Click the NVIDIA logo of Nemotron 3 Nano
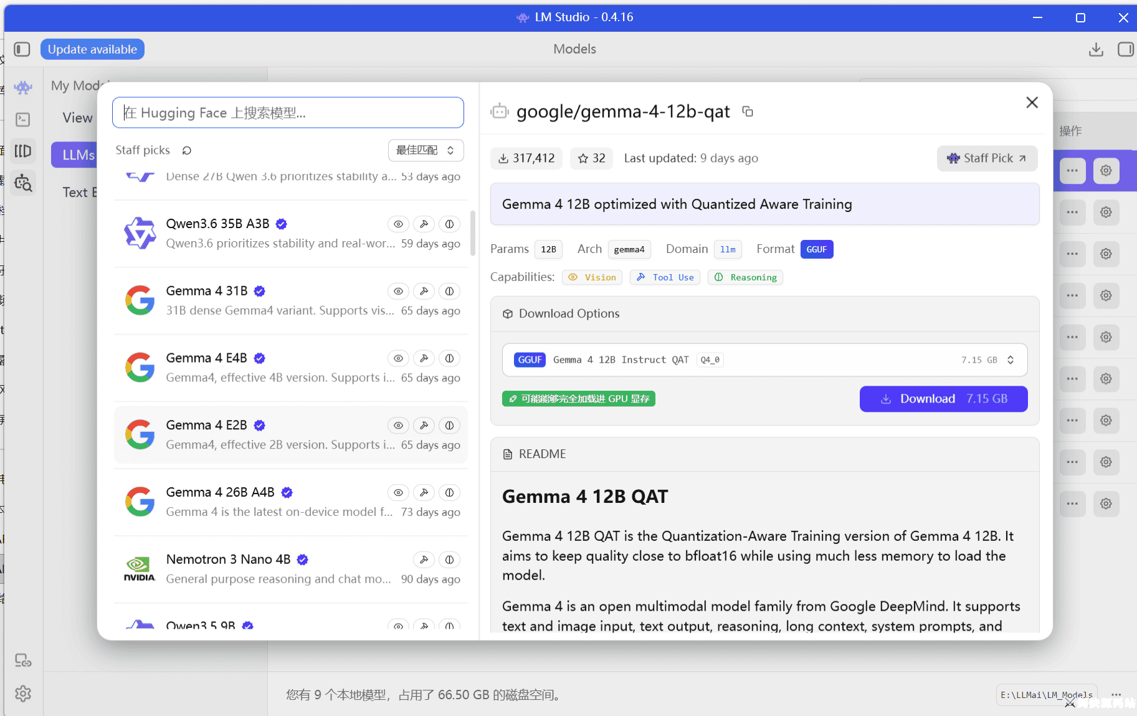The width and height of the screenshot is (1137, 716). coord(140,569)
